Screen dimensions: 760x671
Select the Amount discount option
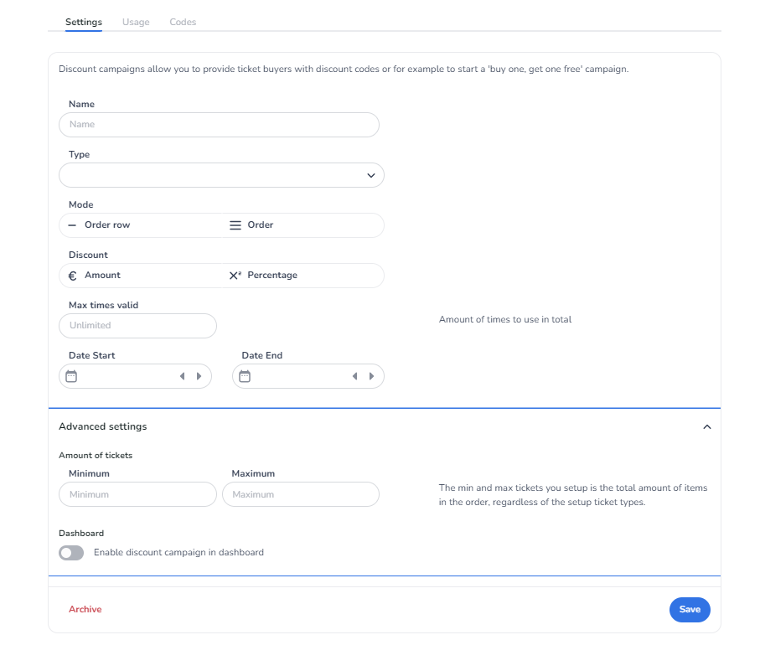click(x=102, y=275)
